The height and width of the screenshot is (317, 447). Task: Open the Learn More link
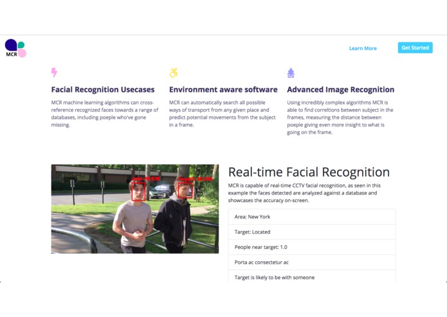click(x=363, y=48)
